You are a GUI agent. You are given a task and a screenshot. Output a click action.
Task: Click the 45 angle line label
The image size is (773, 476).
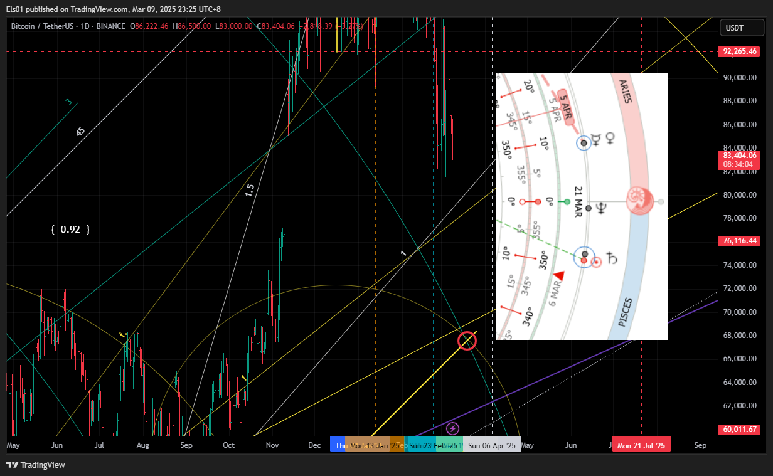(80, 131)
